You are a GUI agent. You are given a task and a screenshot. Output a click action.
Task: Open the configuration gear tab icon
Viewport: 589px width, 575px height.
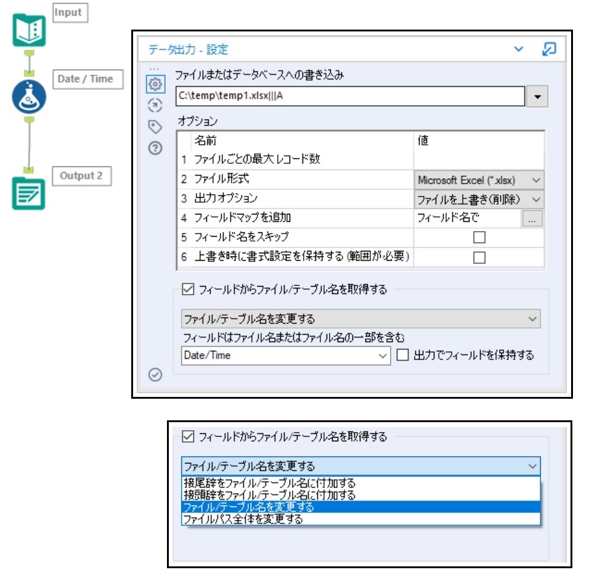pos(155,84)
